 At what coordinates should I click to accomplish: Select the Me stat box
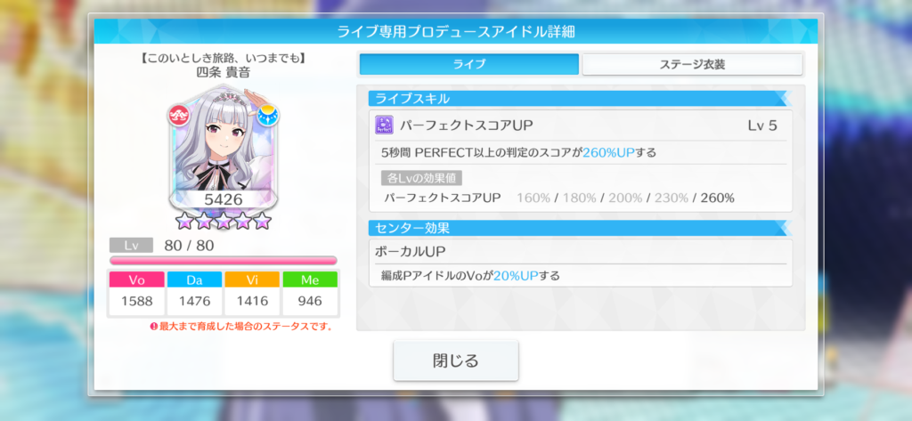click(310, 294)
